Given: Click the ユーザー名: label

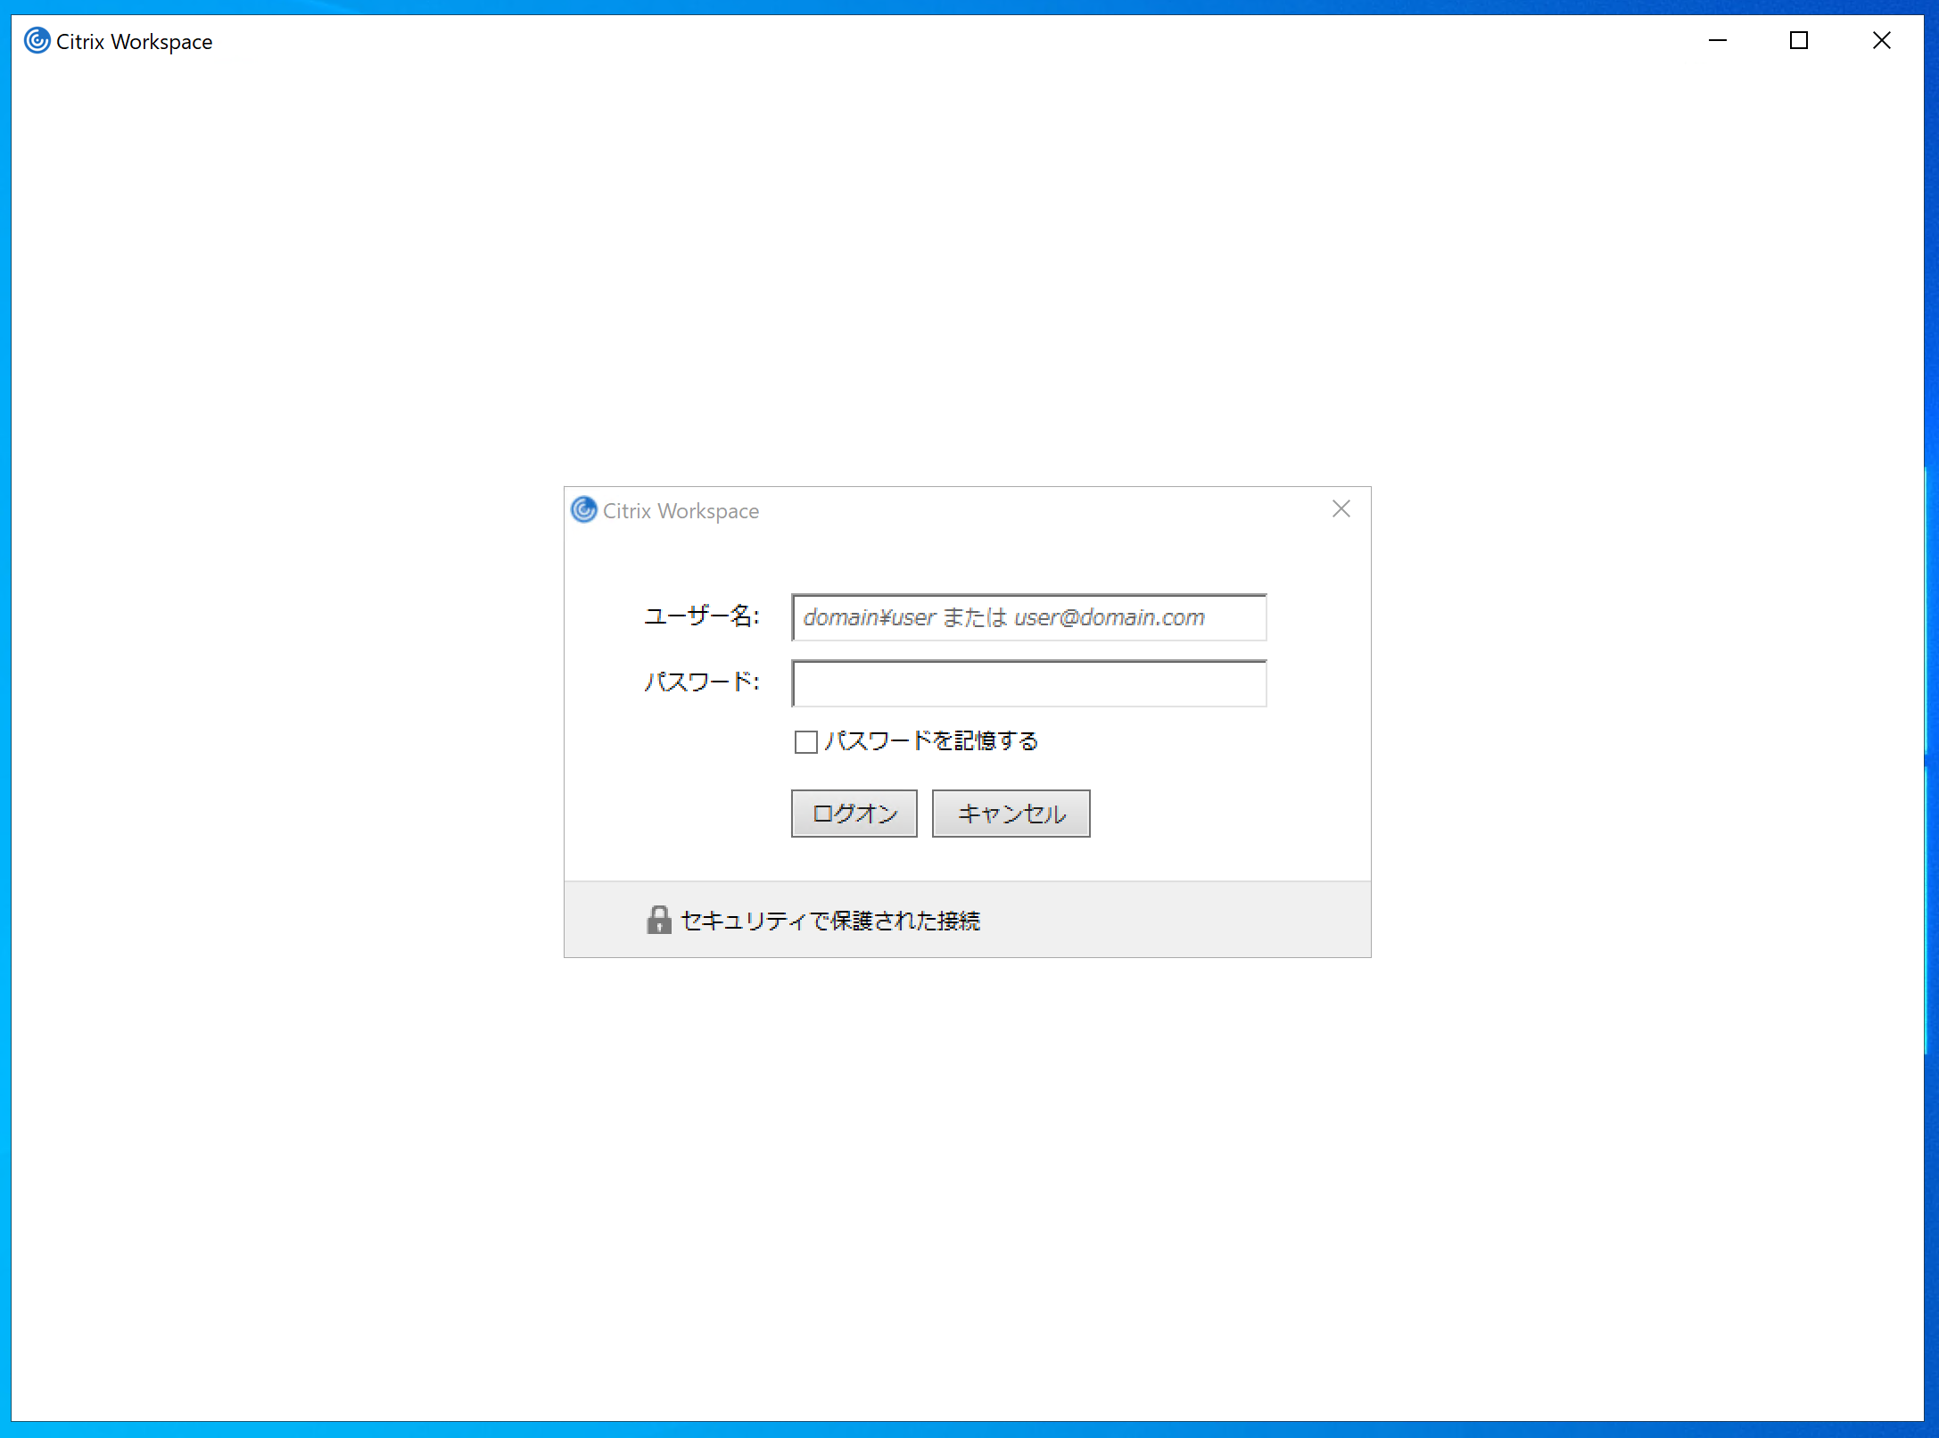Looking at the screenshot, I should (x=702, y=616).
